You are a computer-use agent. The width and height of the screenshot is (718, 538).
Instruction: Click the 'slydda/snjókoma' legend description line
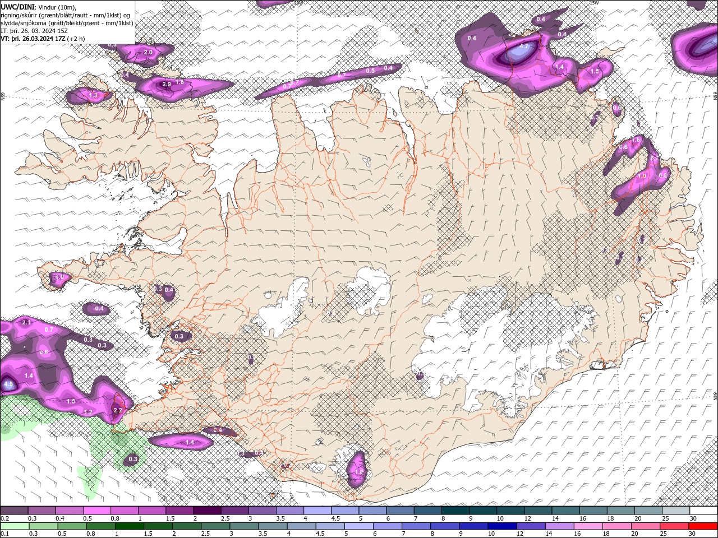(x=67, y=23)
